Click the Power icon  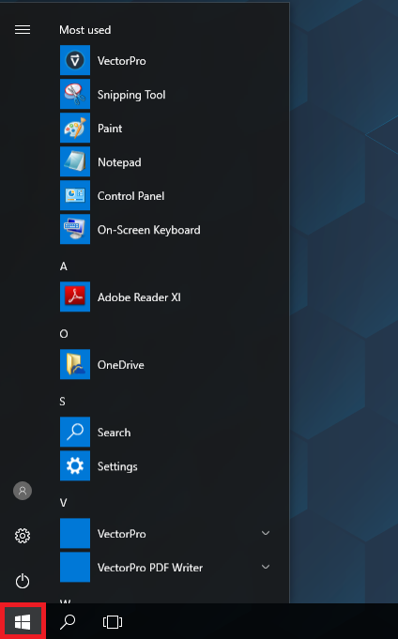point(23,581)
